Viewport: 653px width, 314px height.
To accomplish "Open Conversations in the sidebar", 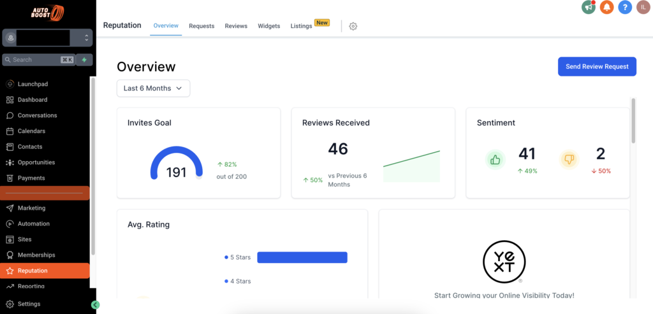I will click(37, 115).
